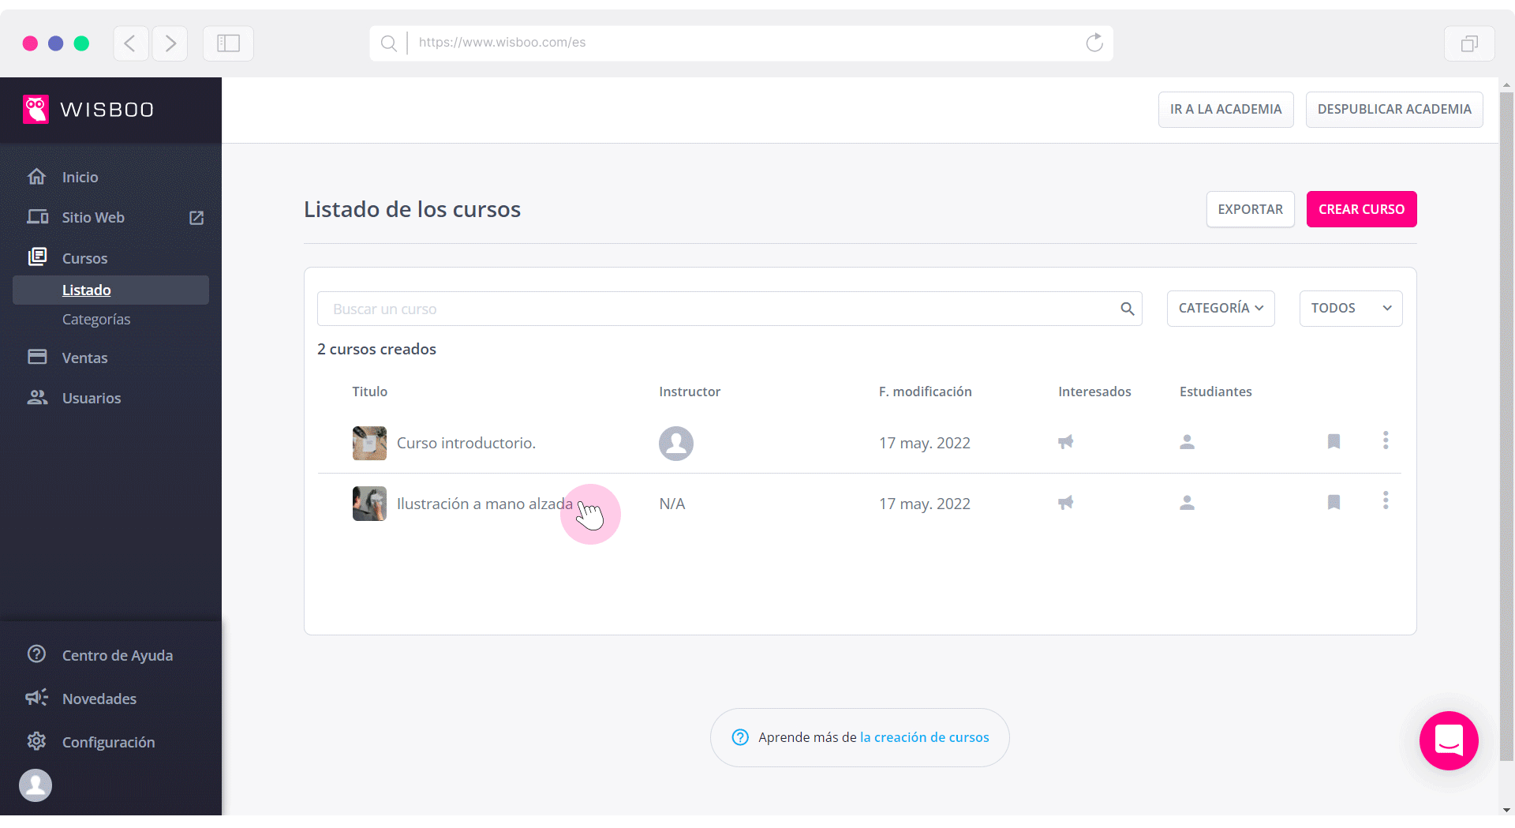Click the Ventas card icon
This screenshot has width=1515, height=828.
[x=37, y=357]
